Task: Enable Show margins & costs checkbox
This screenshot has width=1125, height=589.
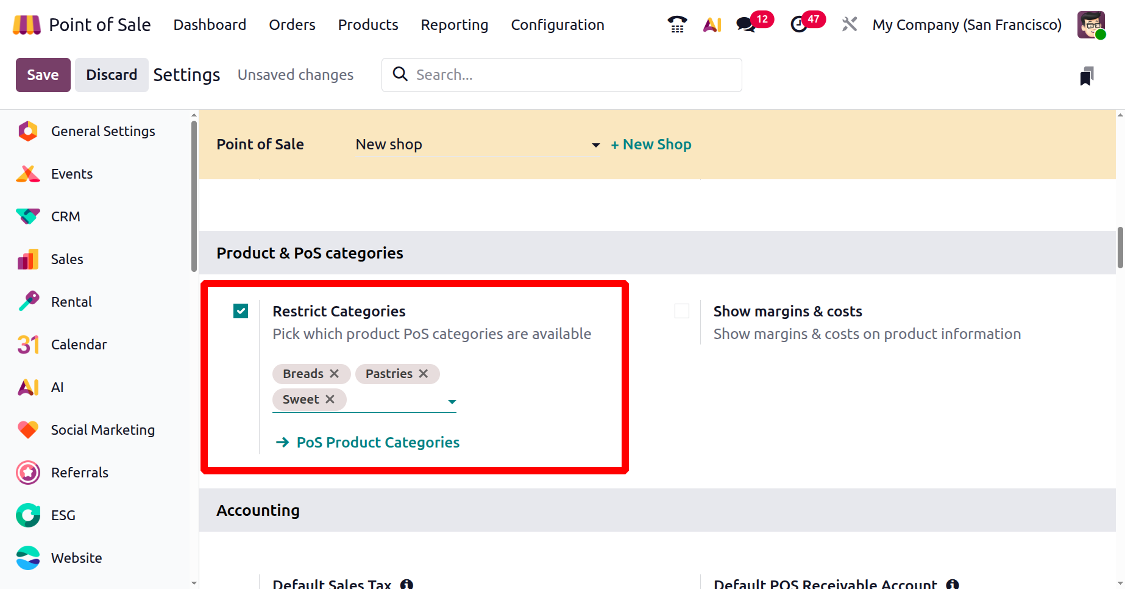Action: pyautogui.click(x=682, y=312)
